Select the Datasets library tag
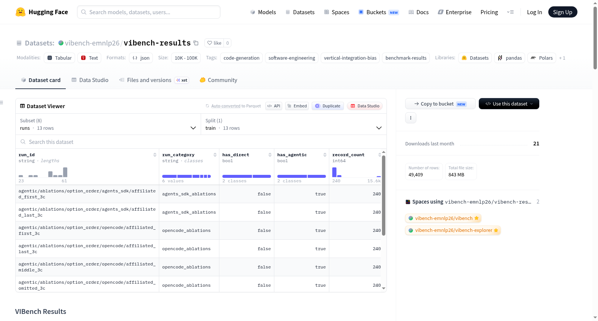598x321 pixels. pyautogui.click(x=475, y=58)
